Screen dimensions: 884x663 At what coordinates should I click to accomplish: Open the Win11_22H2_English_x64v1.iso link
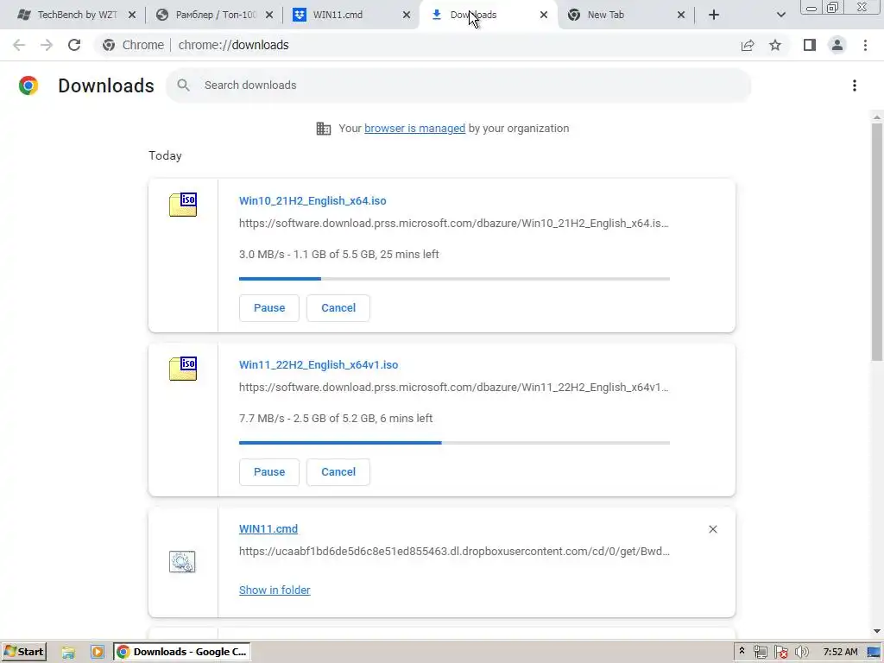(319, 365)
